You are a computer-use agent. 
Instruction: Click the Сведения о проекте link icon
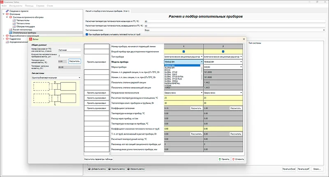click(7, 11)
